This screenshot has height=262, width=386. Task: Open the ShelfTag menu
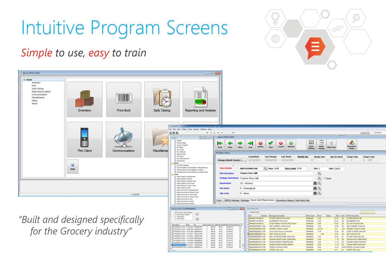pyautogui.click(x=203, y=129)
